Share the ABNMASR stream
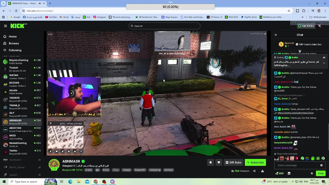Image resolution: width=329 pixels, height=185 pixels. [254, 171]
